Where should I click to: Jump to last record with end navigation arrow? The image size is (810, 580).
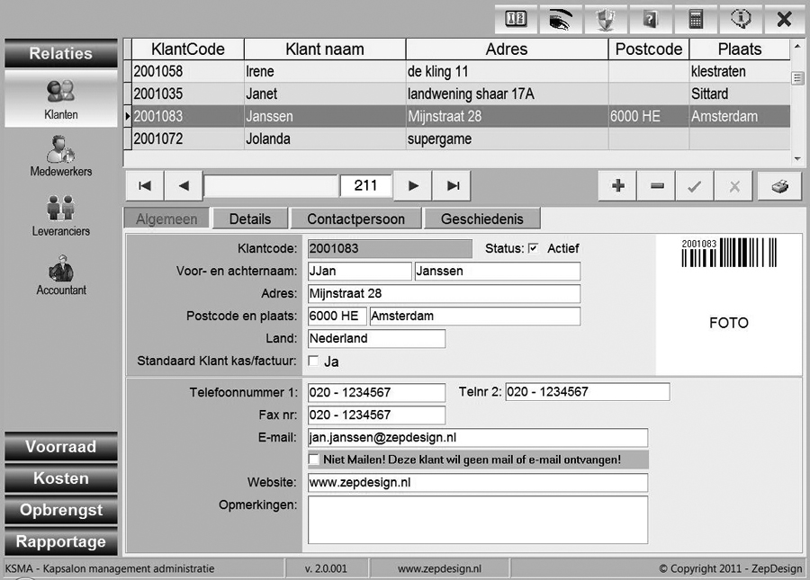(x=451, y=185)
